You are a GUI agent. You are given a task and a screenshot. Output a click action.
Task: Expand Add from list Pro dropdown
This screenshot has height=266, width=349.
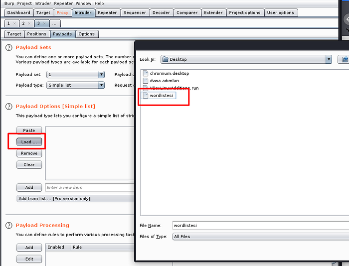point(76,199)
